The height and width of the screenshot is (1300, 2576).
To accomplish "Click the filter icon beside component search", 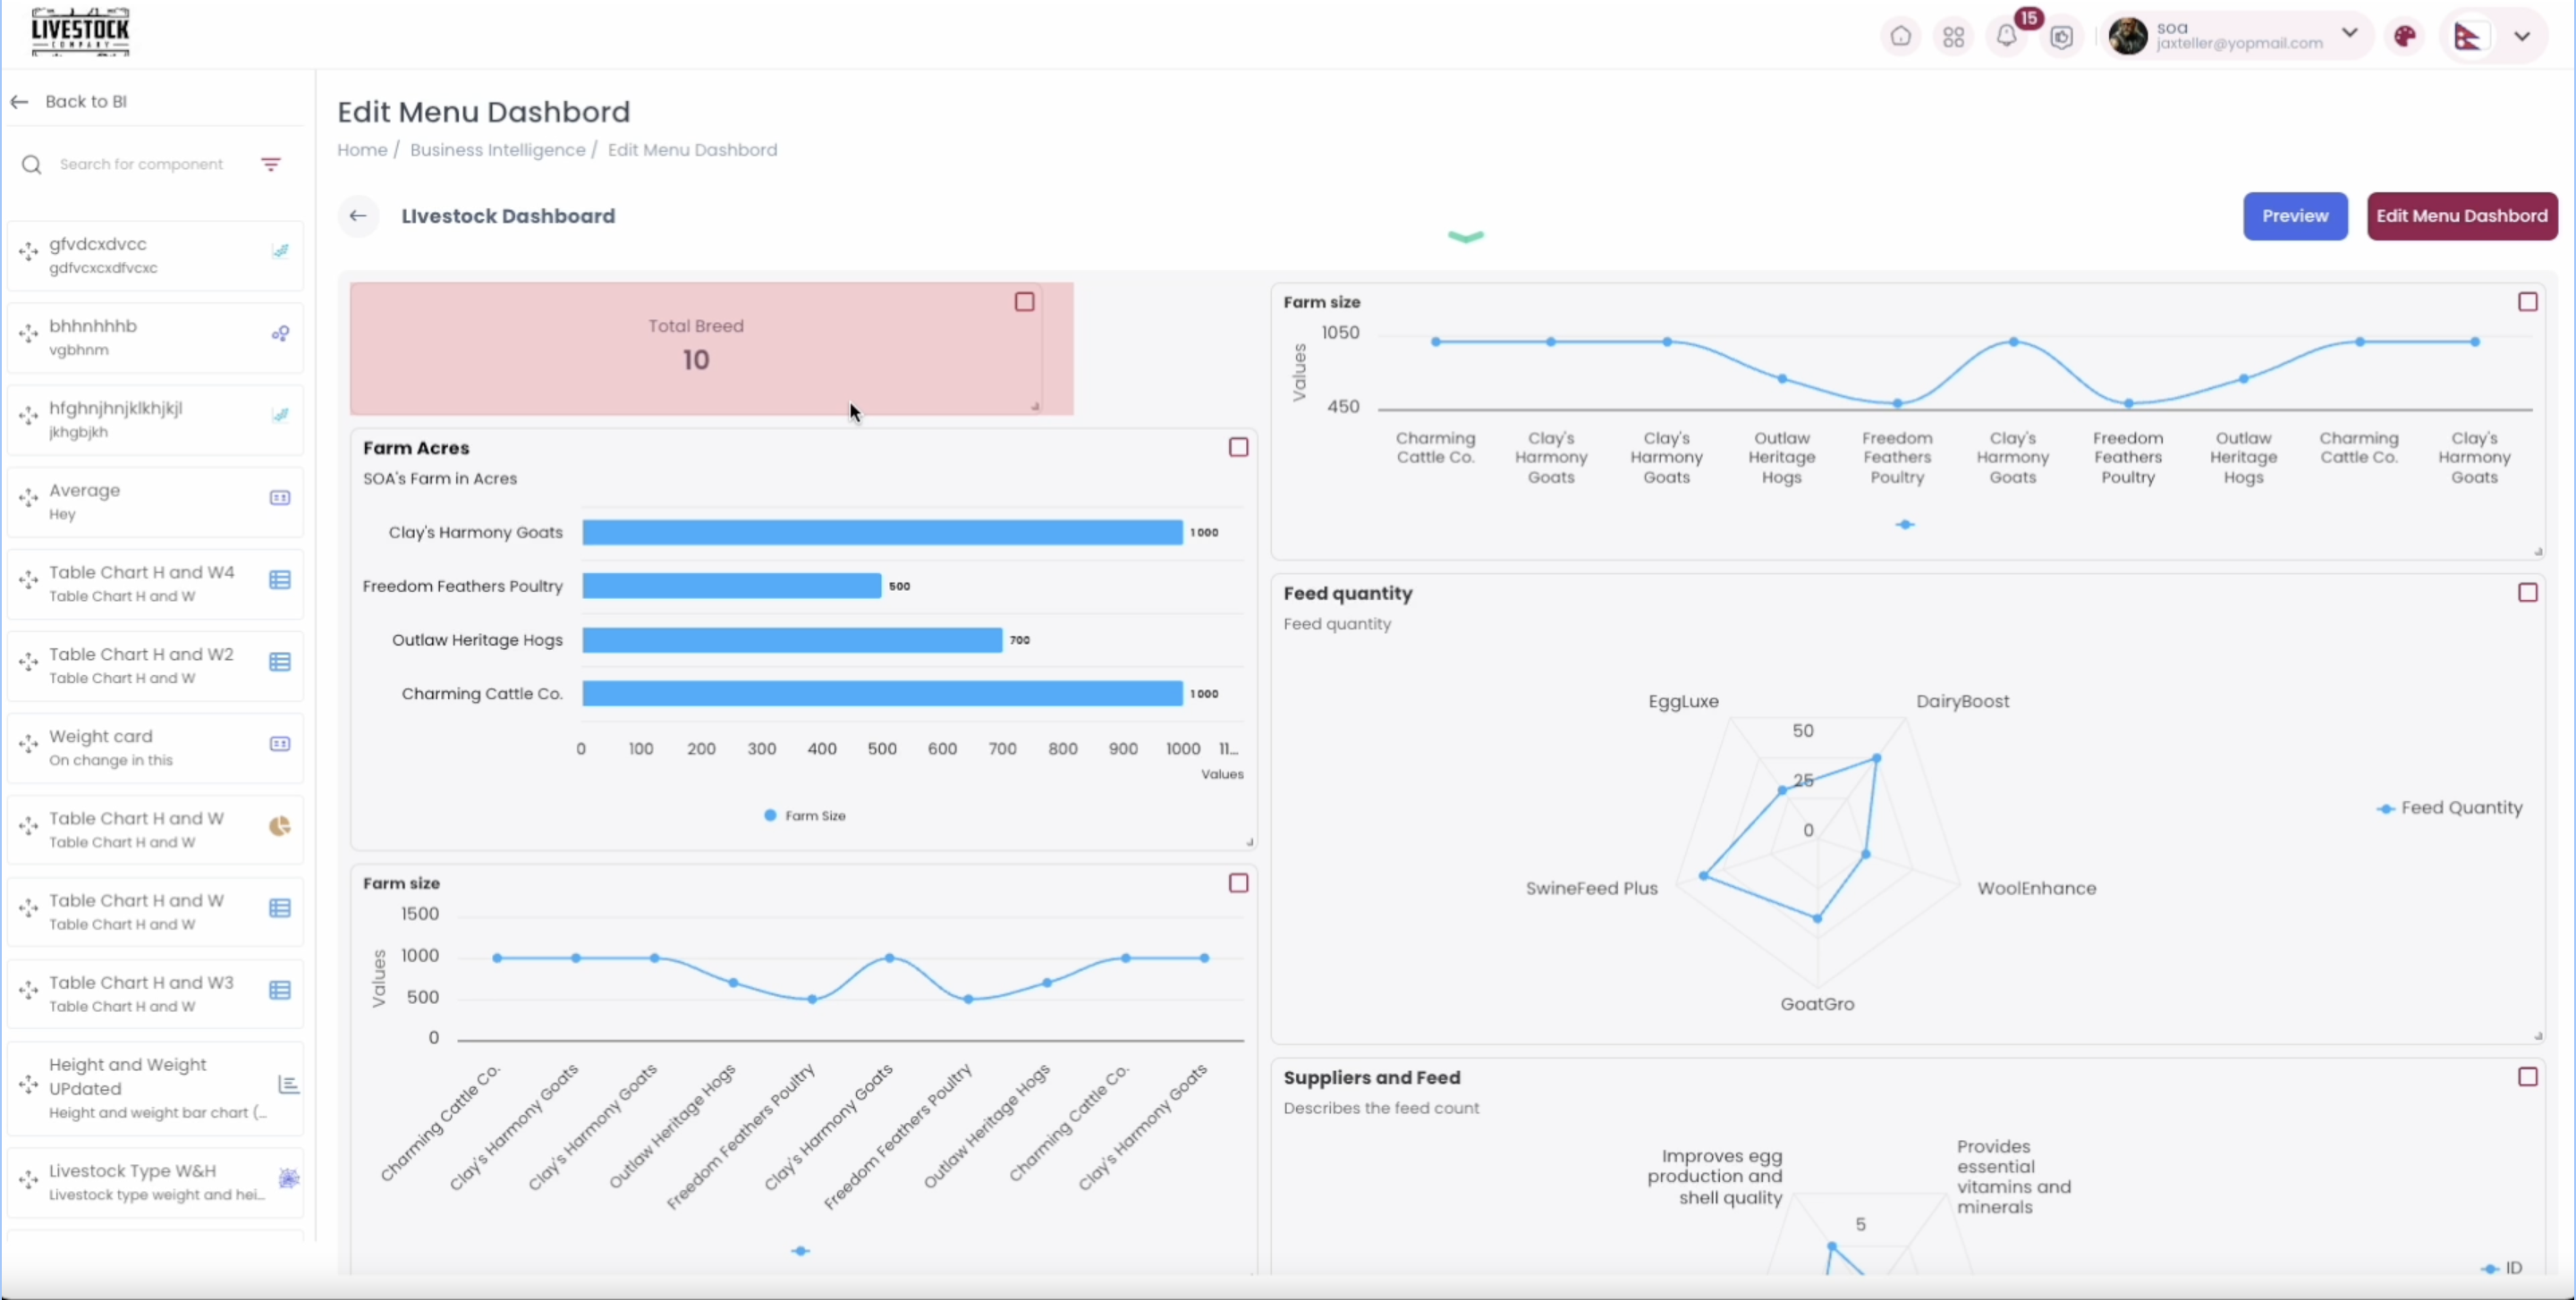I will (x=271, y=164).
